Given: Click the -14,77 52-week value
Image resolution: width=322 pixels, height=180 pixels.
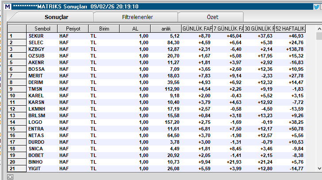Looking at the screenshot, I should coord(296,169).
